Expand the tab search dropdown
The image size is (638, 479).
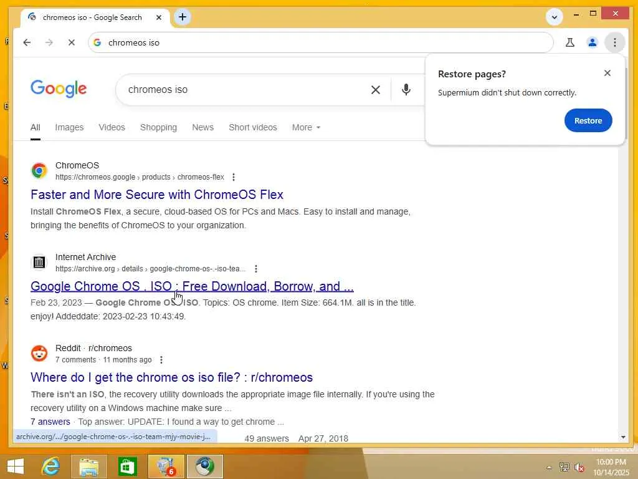click(x=554, y=17)
